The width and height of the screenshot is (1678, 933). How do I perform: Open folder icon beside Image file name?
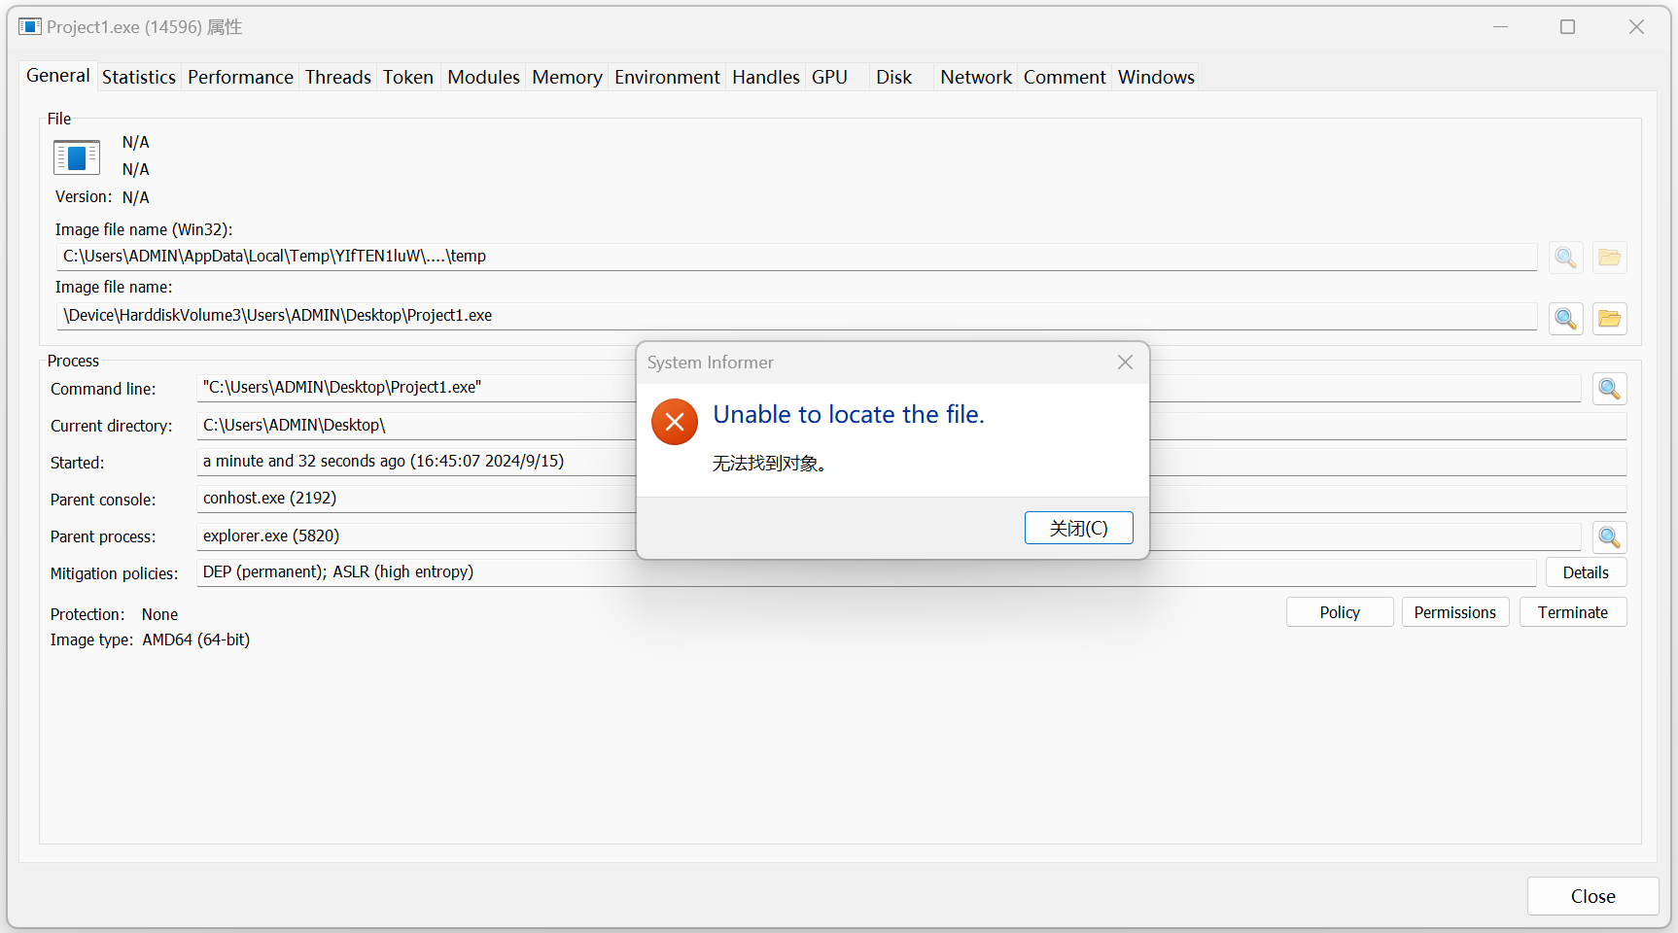point(1609,319)
